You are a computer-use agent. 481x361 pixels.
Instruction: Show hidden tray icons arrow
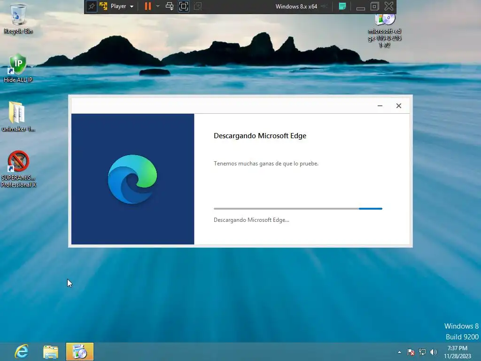point(399,352)
